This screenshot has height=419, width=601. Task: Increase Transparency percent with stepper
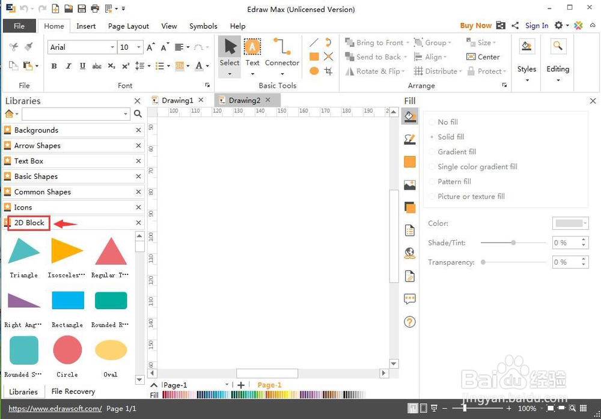click(584, 259)
